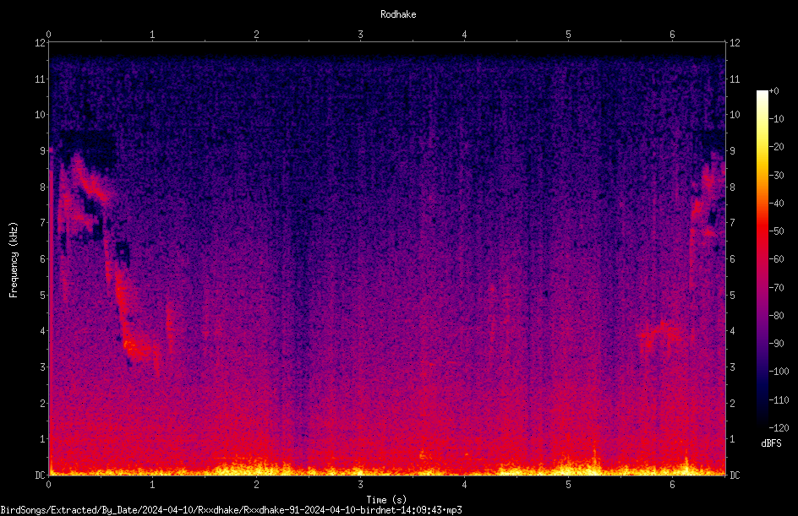
Task: Click the dBFS unit label
Action: pyautogui.click(x=771, y=443)
